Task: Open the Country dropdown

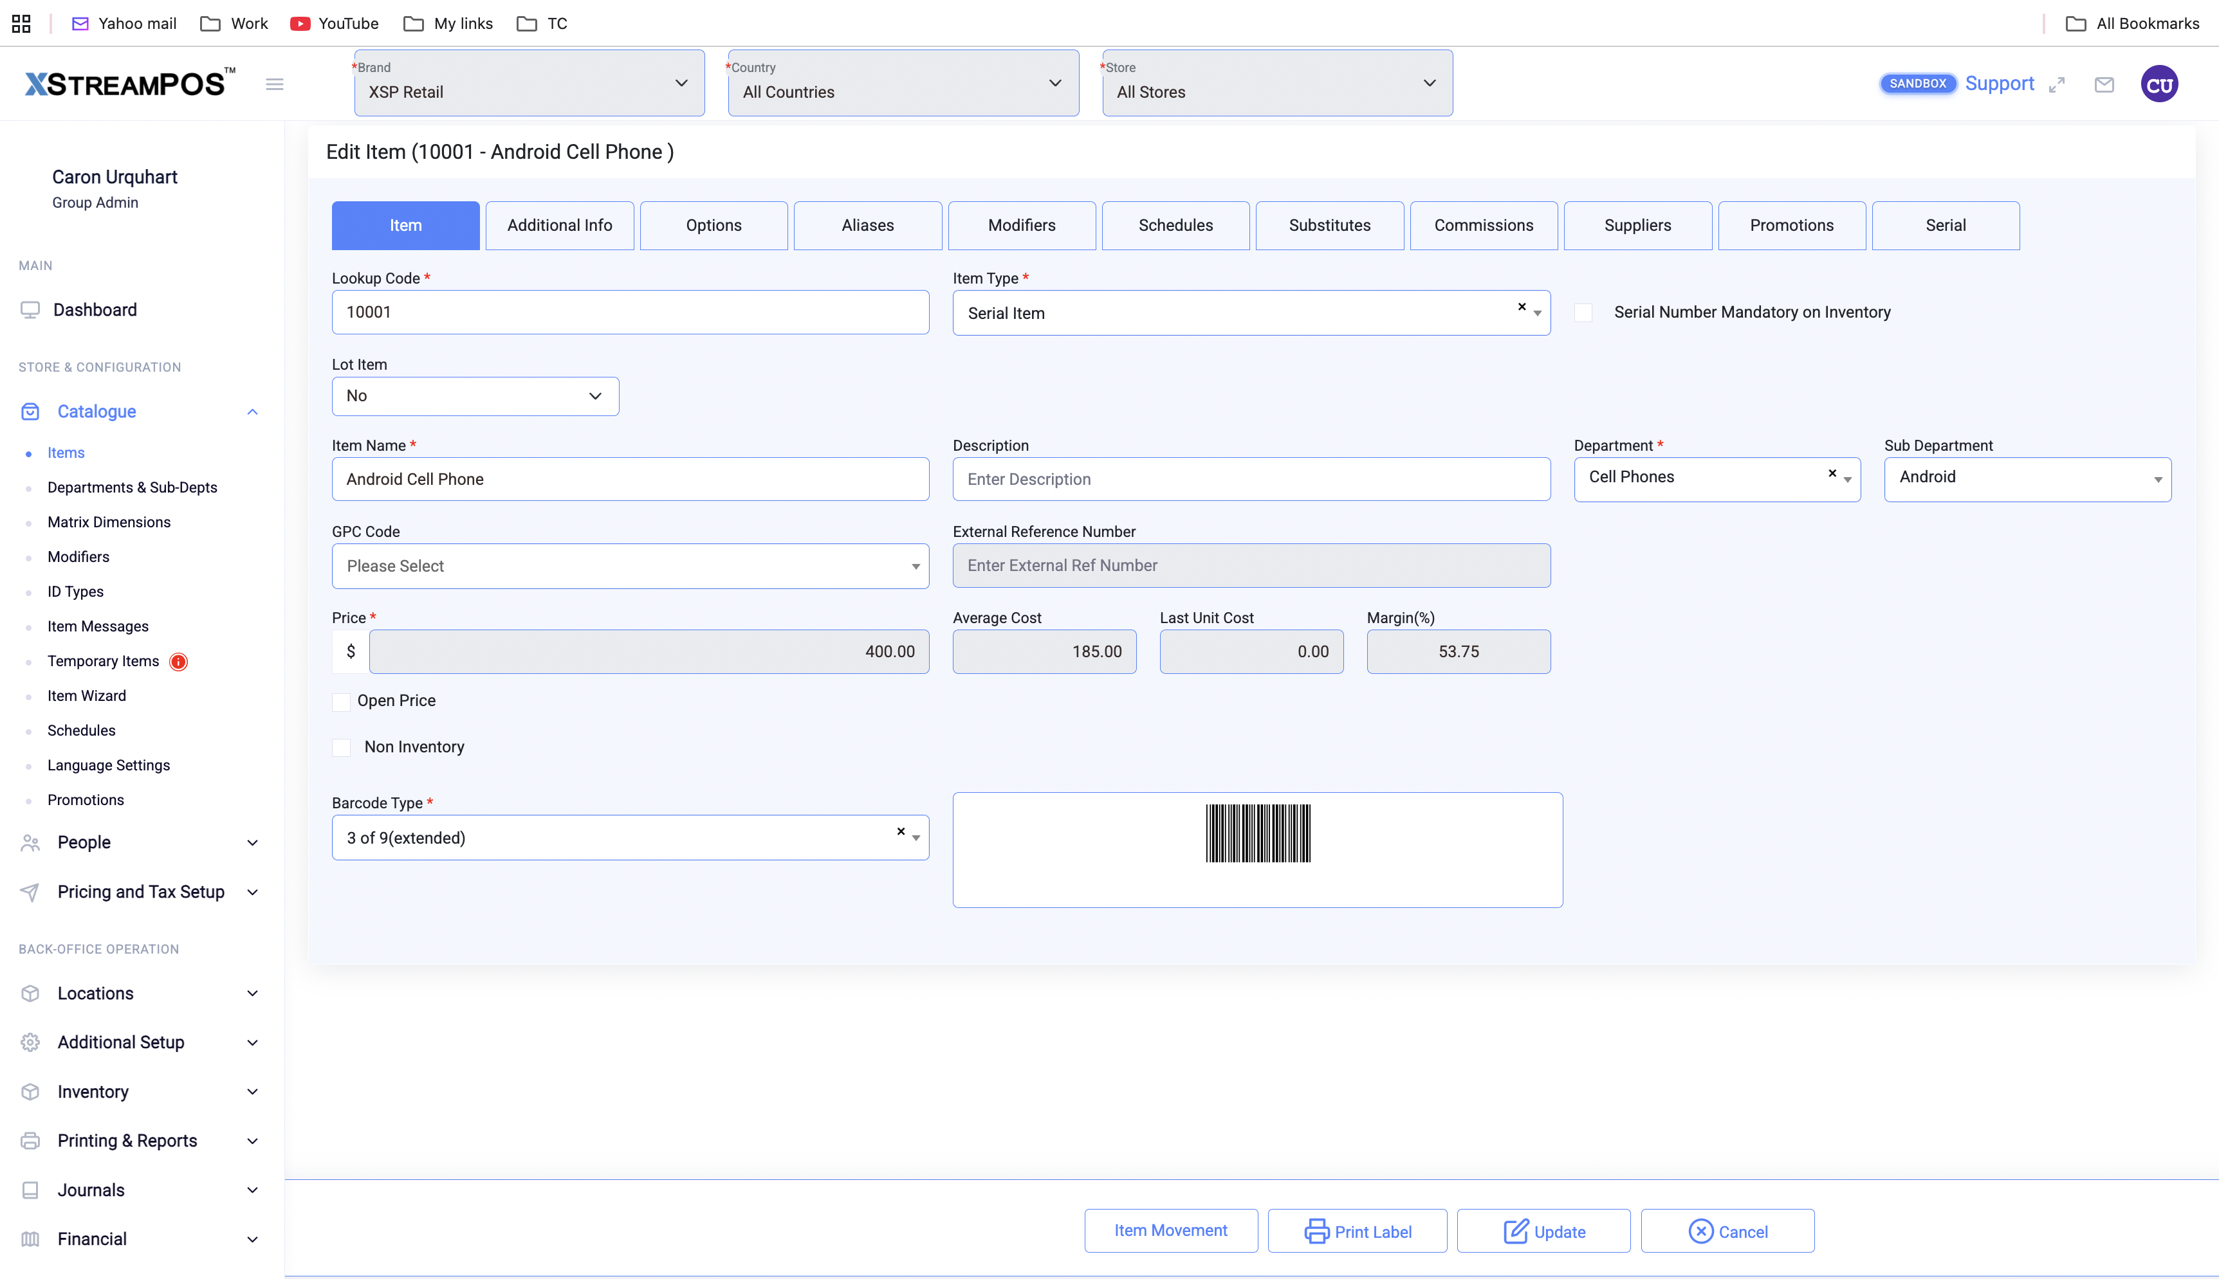Action: [x=903, y=84]
